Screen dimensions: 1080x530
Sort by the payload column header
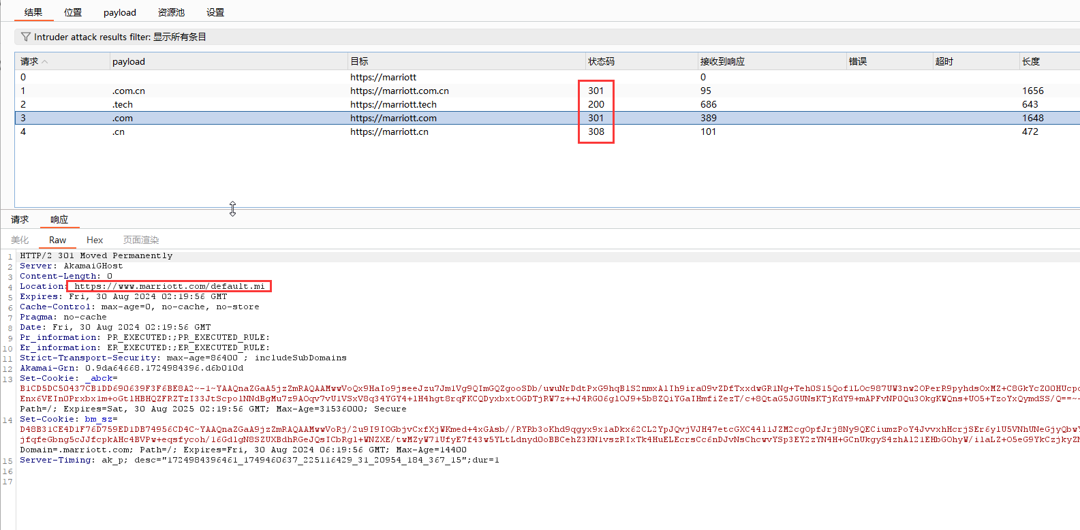point(229,61)
